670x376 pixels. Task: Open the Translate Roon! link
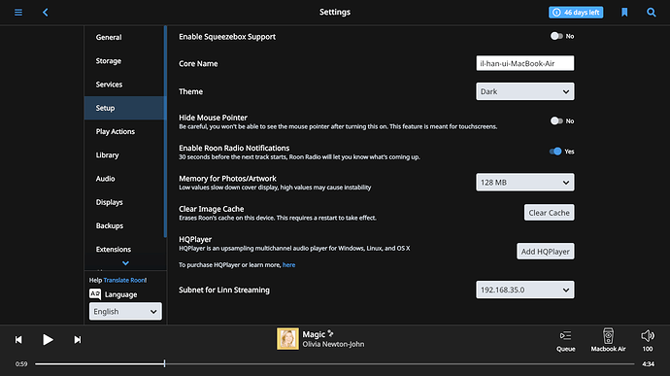click(124, 280)
